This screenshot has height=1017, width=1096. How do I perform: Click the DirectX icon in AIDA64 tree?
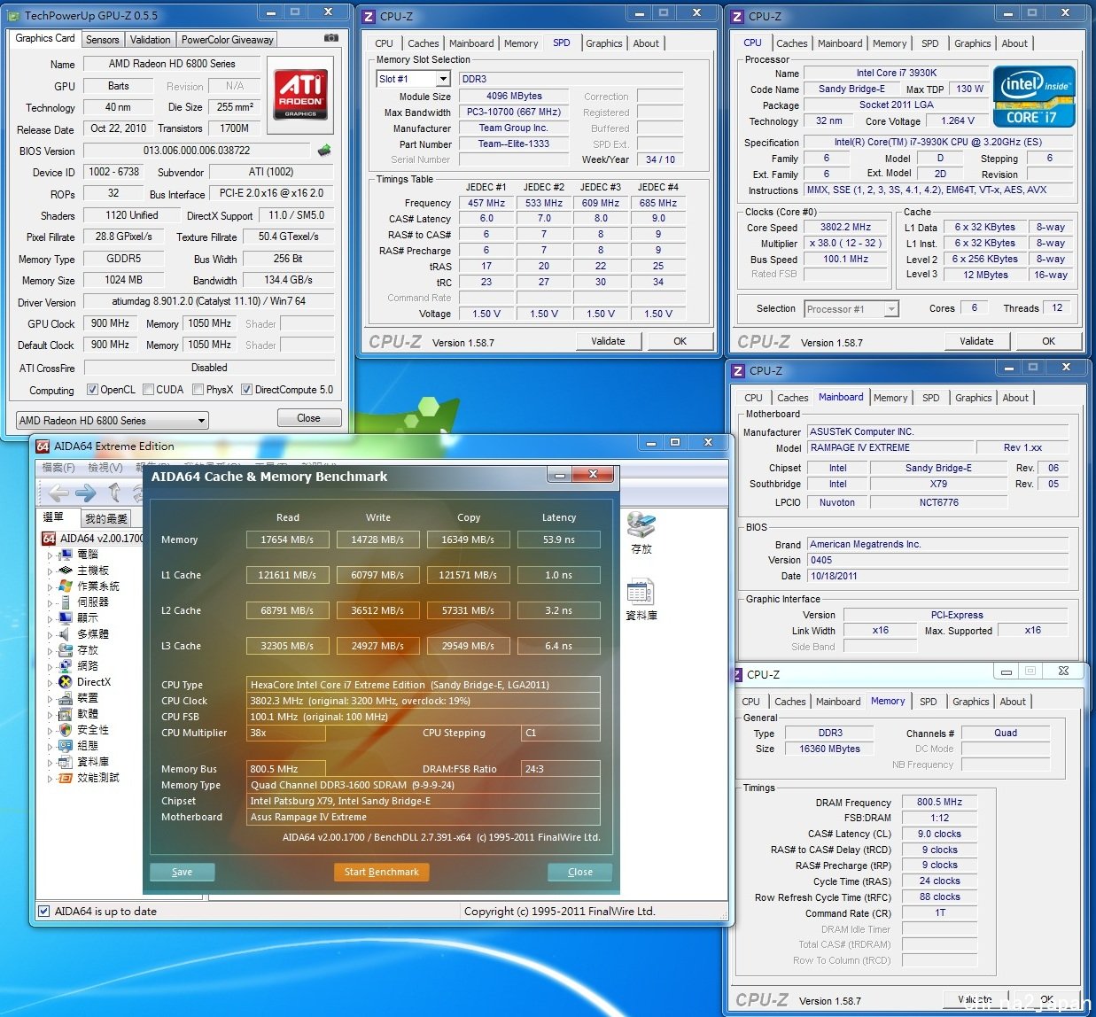pos(65,682)
